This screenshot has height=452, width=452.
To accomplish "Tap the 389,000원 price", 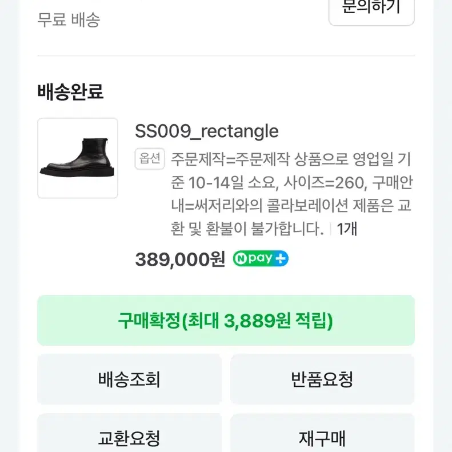I will tap(180, 259).
